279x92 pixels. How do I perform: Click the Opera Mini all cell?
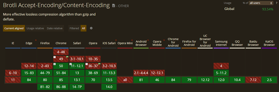[125, 80]
